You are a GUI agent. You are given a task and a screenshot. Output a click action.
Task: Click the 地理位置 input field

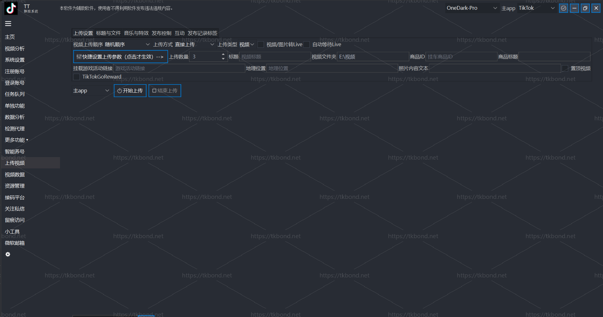point(332,68)
